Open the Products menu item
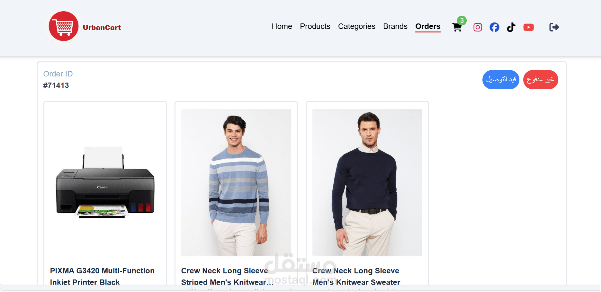The height and width of the screenshot is (292, 601). (x=315, y=26)
